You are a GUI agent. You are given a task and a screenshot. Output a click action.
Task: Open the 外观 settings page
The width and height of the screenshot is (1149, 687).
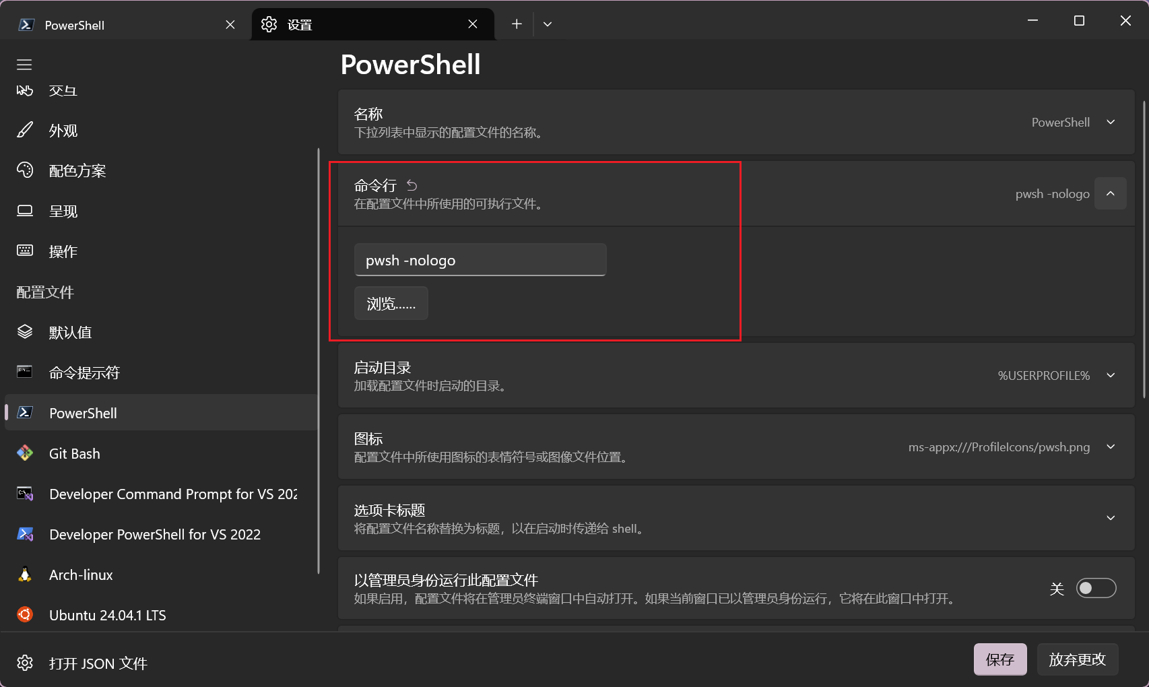[161, 130]
